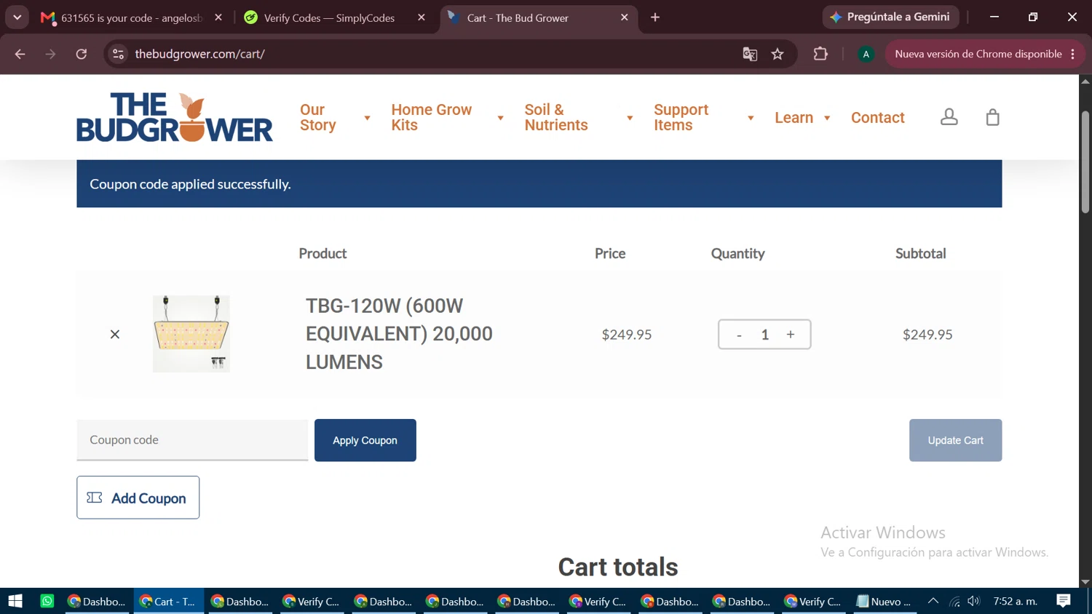Open a new browser tab
The width and height of the screenshot is (1092, 614).
click(655, 17)
